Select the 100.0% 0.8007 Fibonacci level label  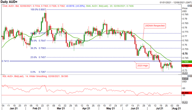pyautogui.click(x=38, y=10)
